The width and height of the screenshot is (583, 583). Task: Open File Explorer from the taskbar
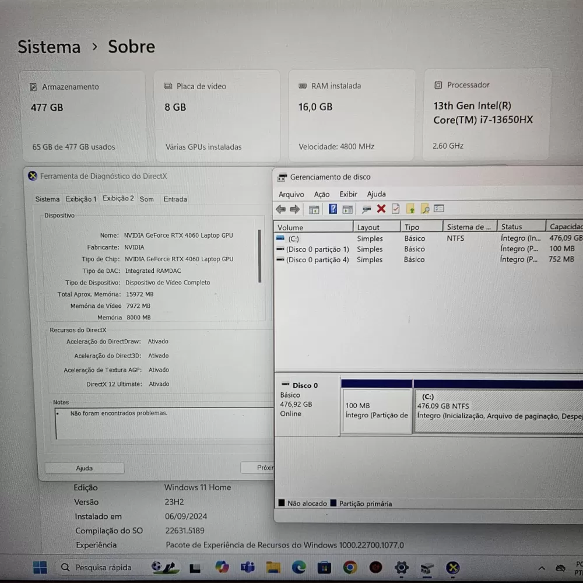273,567
